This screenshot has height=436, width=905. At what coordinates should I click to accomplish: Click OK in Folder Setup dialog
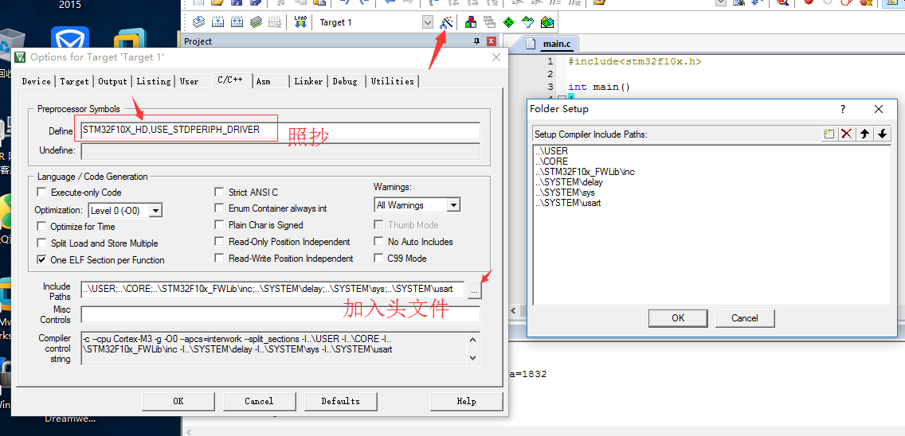click(678, 317)
